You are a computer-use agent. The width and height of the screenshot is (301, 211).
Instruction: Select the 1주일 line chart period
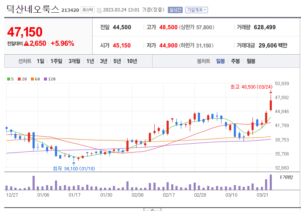pyautogui.click(x=56, y=61)
